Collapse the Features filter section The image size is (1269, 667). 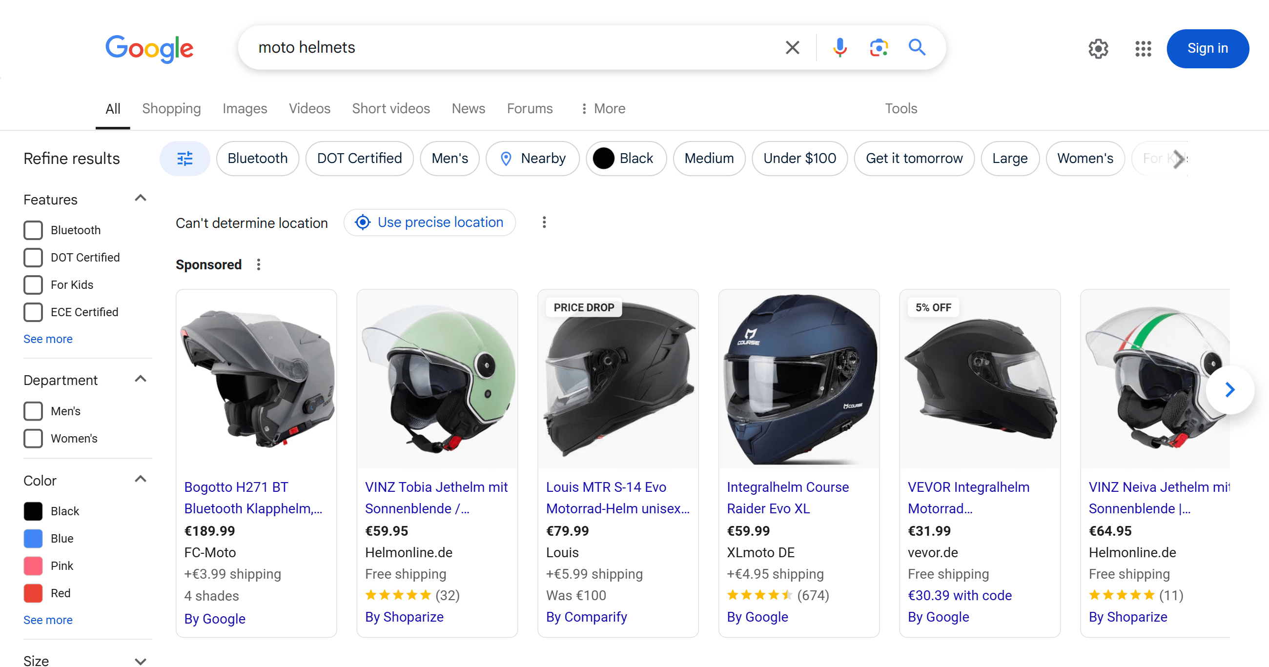(x=141, y=199)
